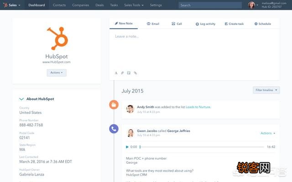Click the snippet/template icon in note toolbar
Image resolution: width=292 pixels, height=182 pixels.
tap(129, 73)
